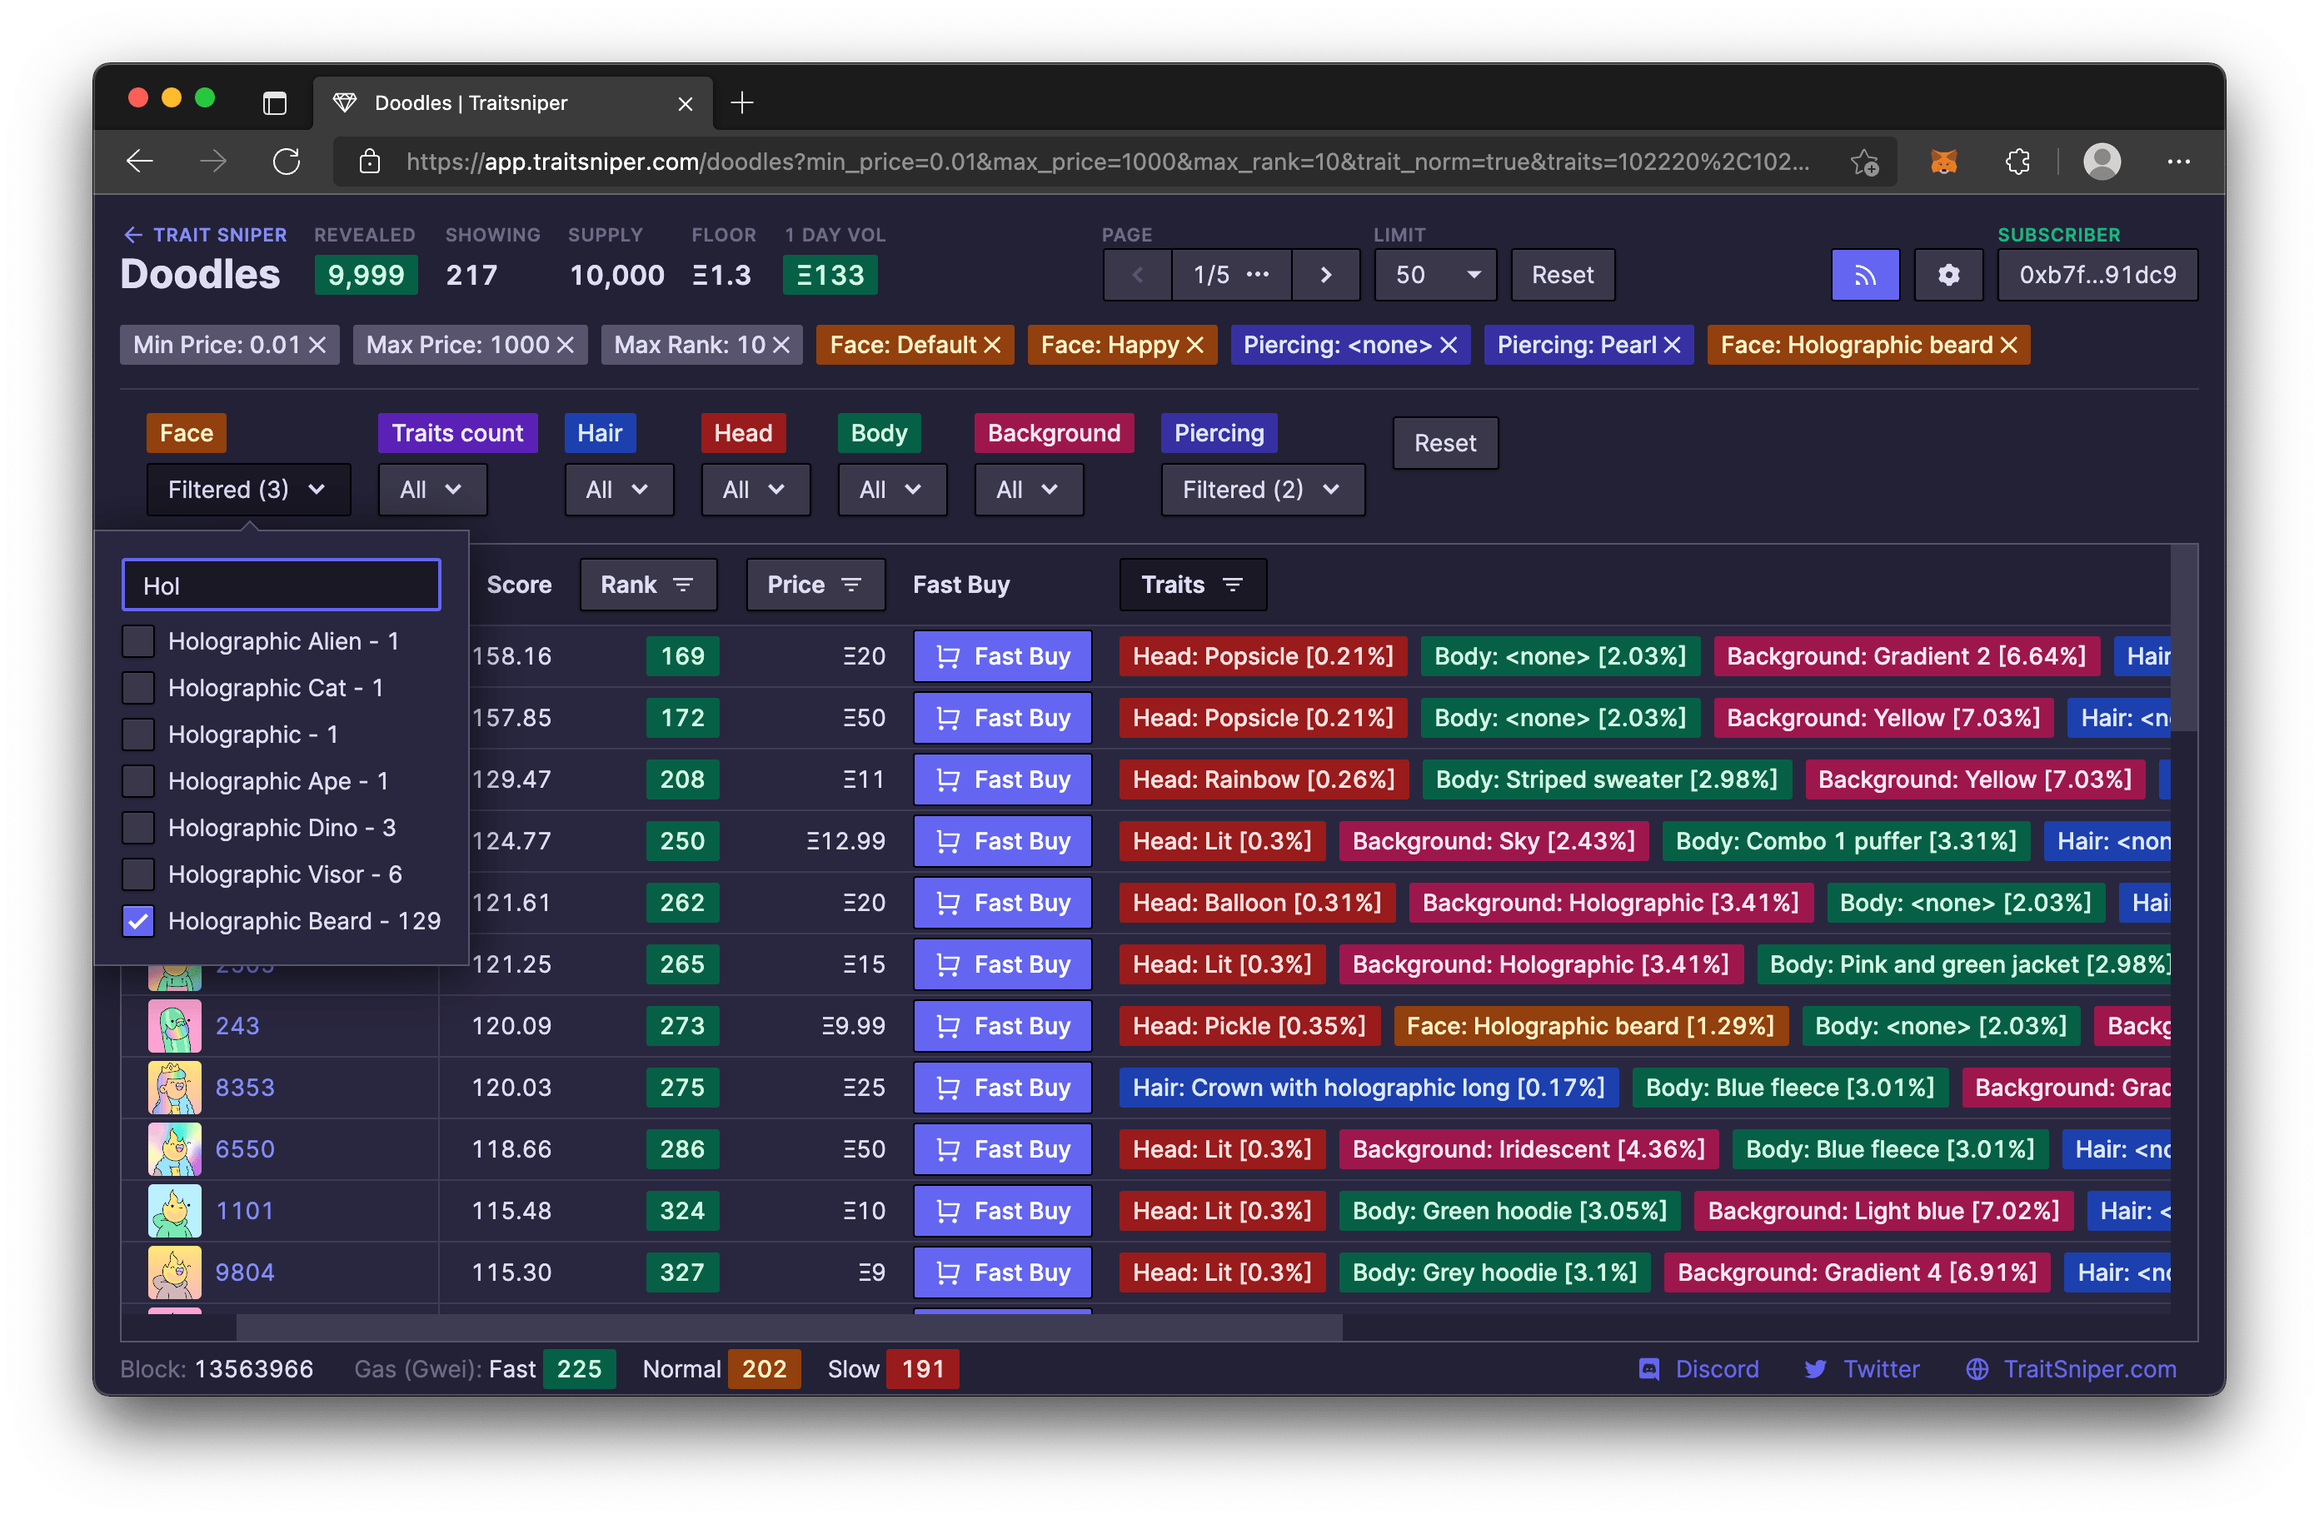
Task: Open browser settings and more menu
Action: click(2179, 162)
